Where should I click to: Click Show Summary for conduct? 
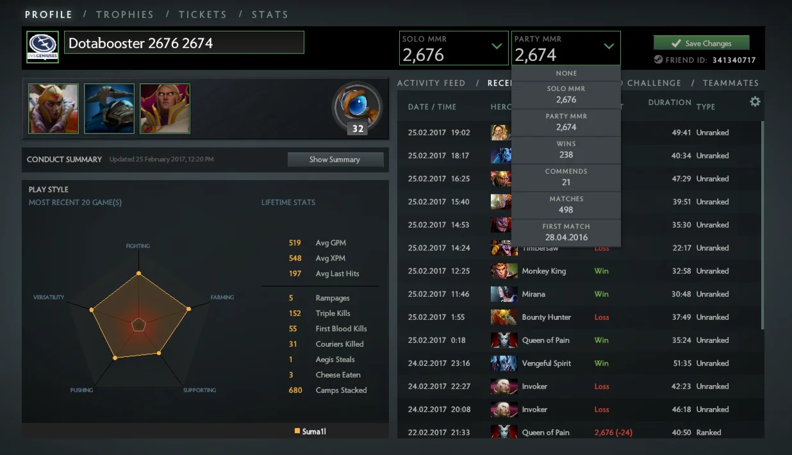[x=335, y=160]
